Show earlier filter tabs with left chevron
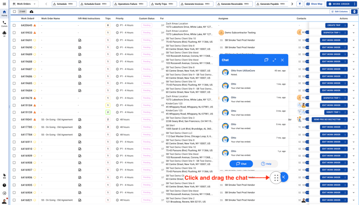This screenshot has height=205, width=359. click(46, 4)
